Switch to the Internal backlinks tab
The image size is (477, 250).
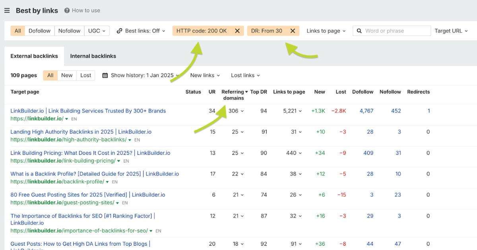93,56
